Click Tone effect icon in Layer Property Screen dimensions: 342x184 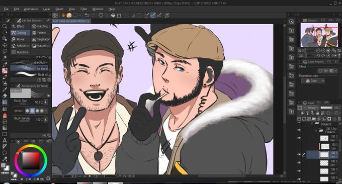pyautogui.click(x=326, y=71)
